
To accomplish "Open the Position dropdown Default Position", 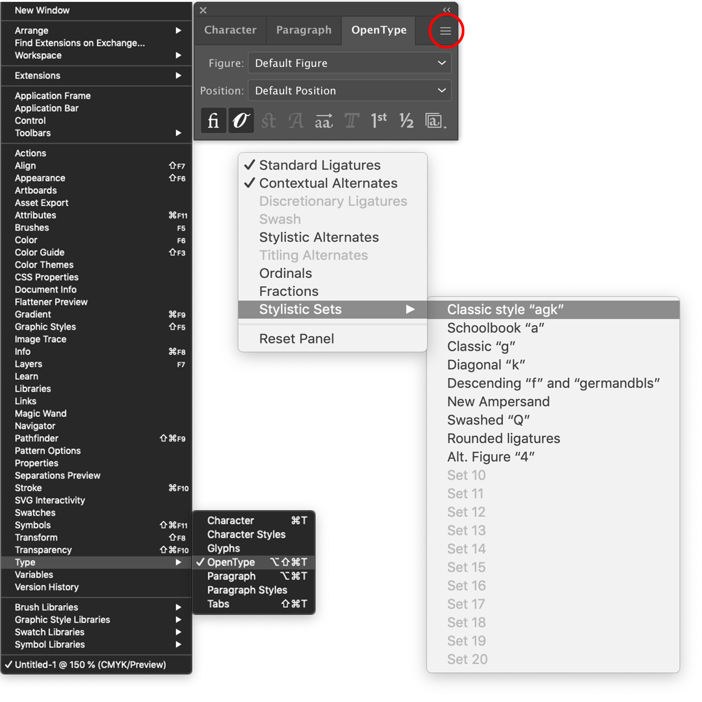I will coord(350,90).
